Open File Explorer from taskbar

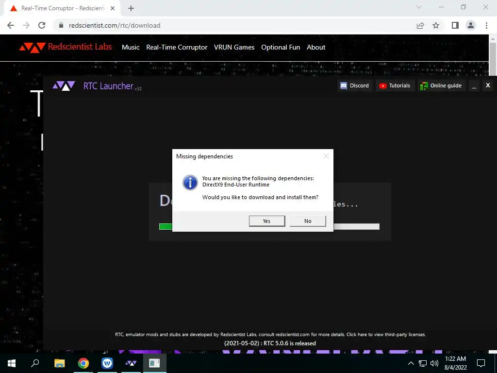(59, 363)
